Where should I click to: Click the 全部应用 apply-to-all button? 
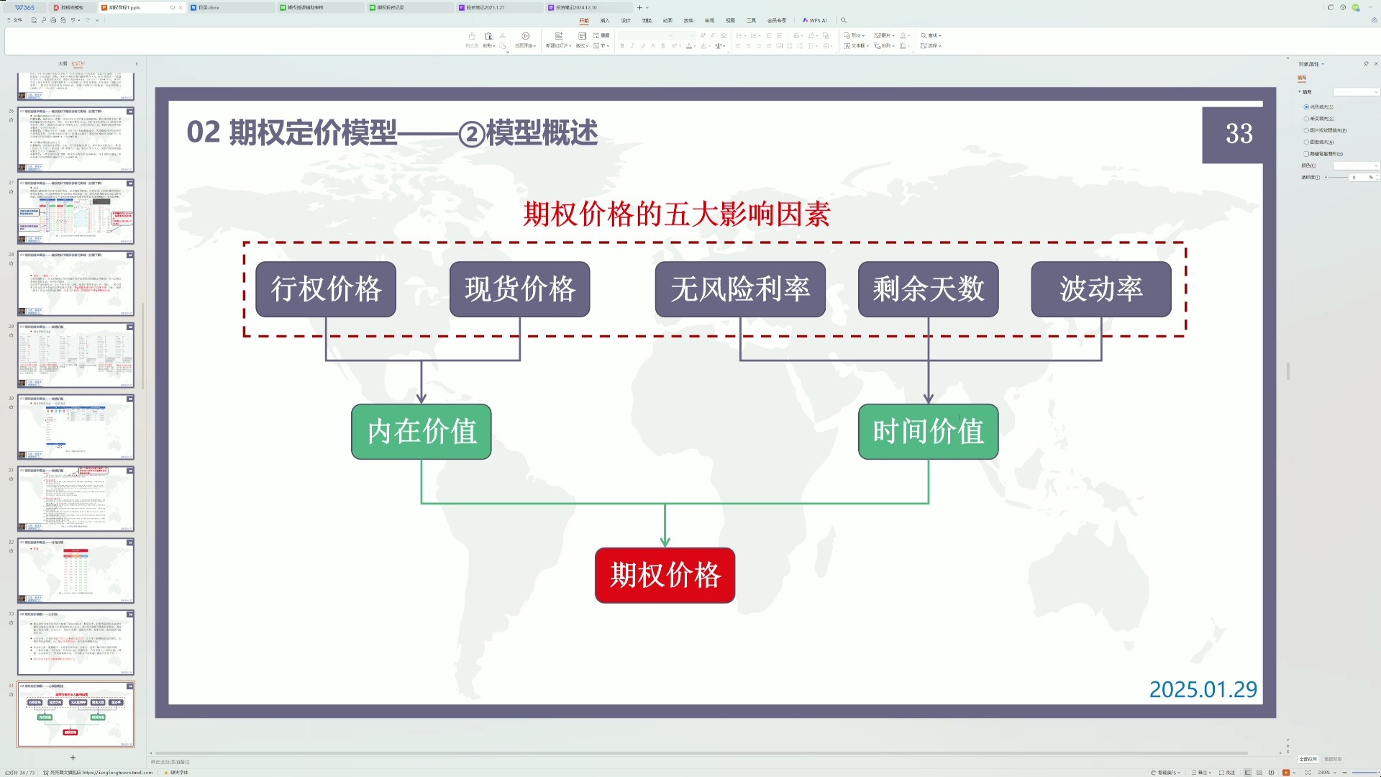(1308, 759)
